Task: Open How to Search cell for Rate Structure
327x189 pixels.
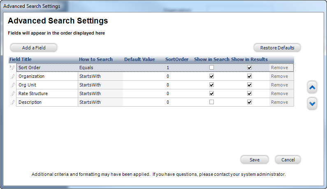Action: tap(100, 93)
